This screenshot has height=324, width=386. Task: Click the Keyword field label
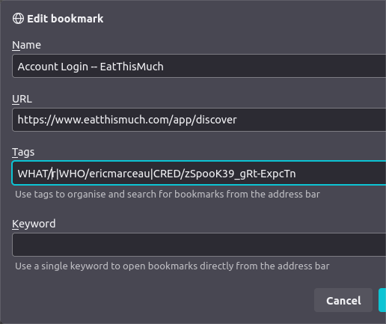[x=34, y=224]
